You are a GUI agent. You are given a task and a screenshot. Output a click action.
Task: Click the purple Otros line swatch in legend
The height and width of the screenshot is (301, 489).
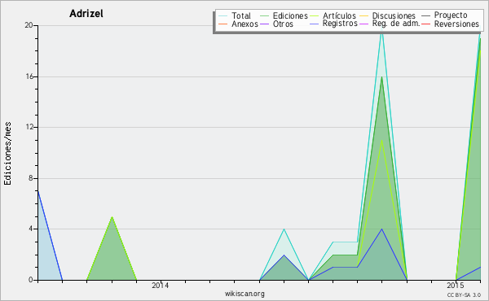[x=264, y=24]
